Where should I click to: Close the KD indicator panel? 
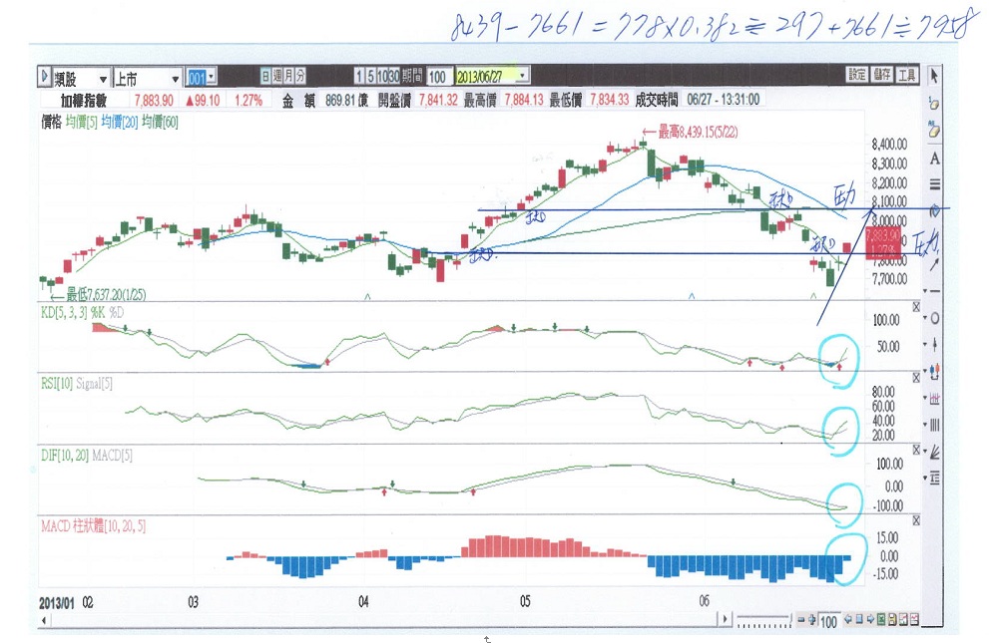(916, 307)
